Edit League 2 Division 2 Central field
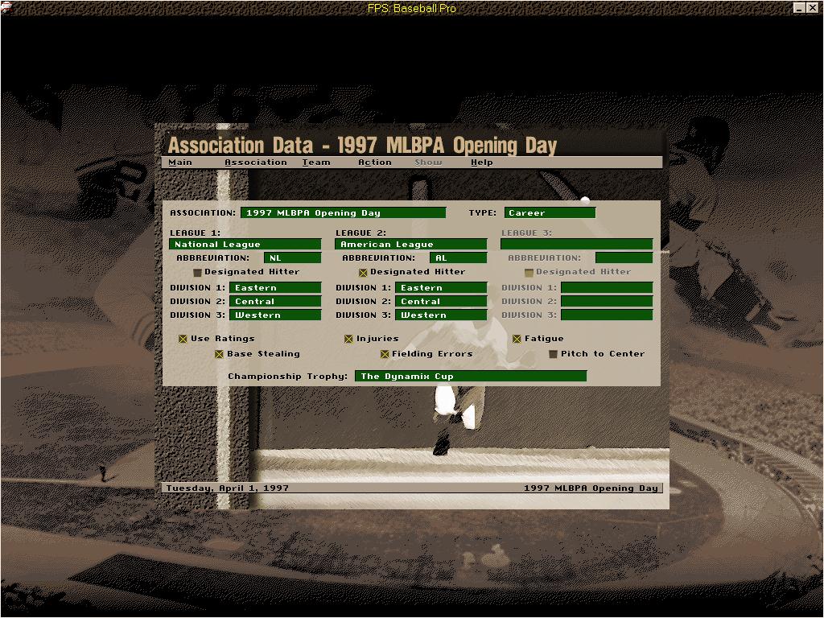Viewport: 824px width, 618px height. pos(441,302)
